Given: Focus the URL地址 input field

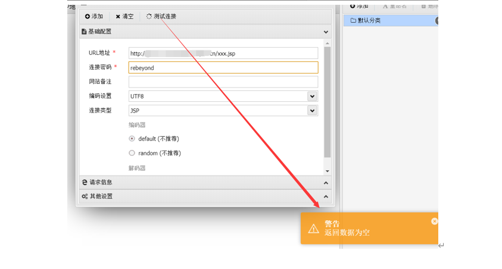Looking at the screenshot, I should (223, 54).
